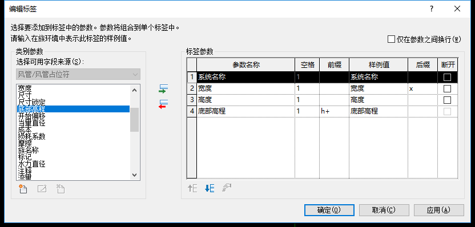This screenshot has height=227, width=475.
Task: Click the parameter list scroll up arrow
Action: pyautogui.click(x=135, y=90)
